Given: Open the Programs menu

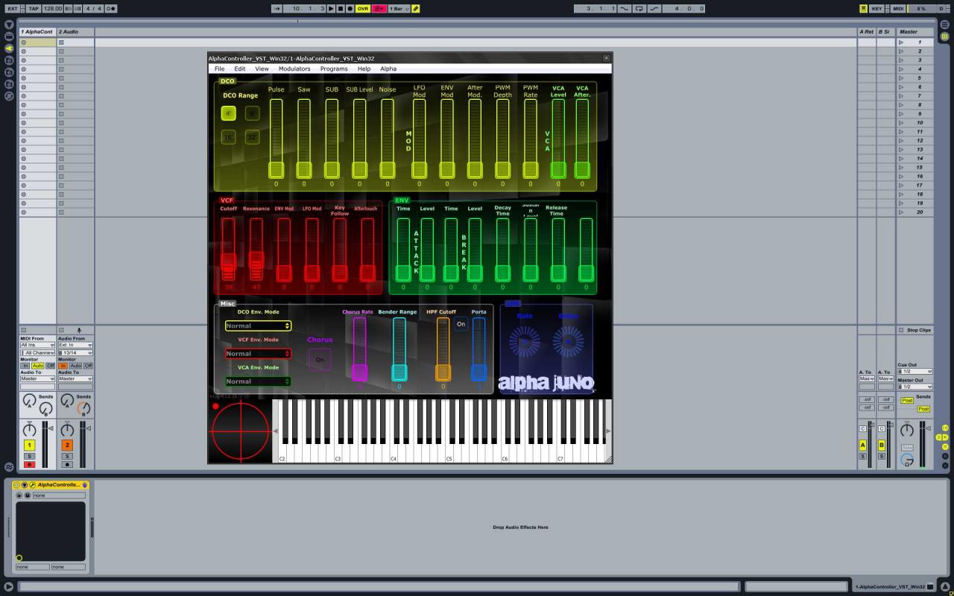Looking at the screenshot, I should point(334,69).
